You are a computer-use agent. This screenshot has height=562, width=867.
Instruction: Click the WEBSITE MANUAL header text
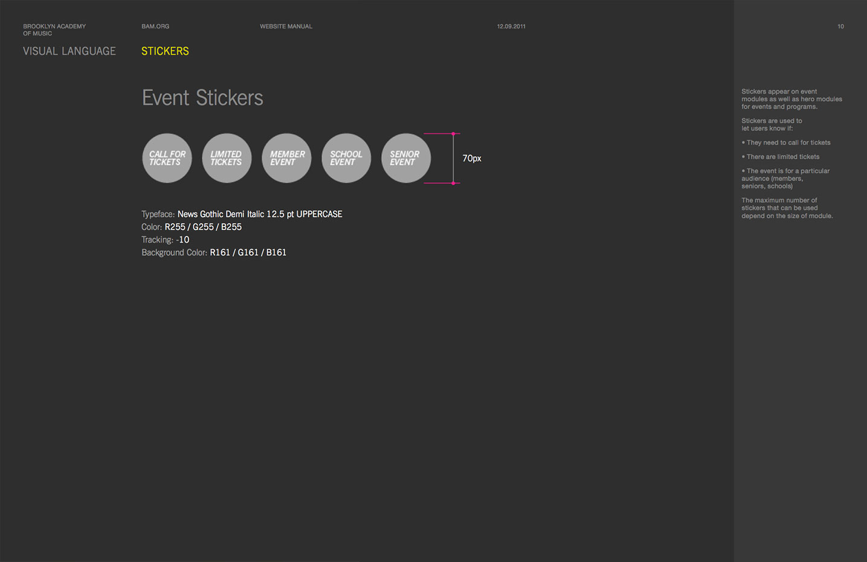coord(286,27)
